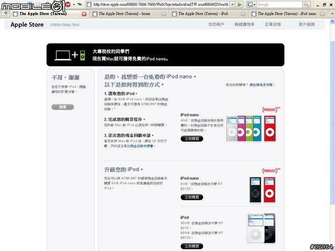
Task: Click the vertical scrollbar thumb
Action: pos(332,123)
